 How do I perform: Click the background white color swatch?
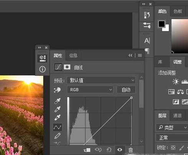click(167, 29)
